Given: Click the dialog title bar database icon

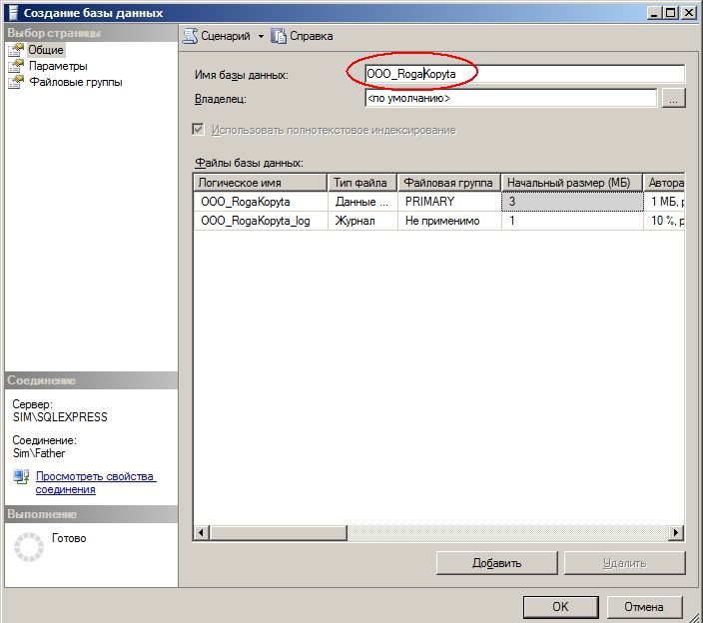Looking at the screenshot, I should coord(13,13).
